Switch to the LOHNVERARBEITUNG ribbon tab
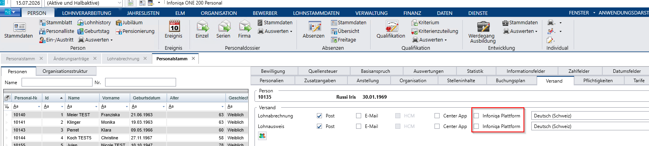Screen dimensions: 649x146 click(87, 13)
